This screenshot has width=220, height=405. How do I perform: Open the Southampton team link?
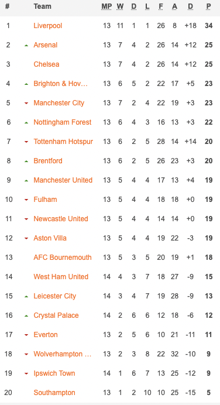(x=54, y=393)
